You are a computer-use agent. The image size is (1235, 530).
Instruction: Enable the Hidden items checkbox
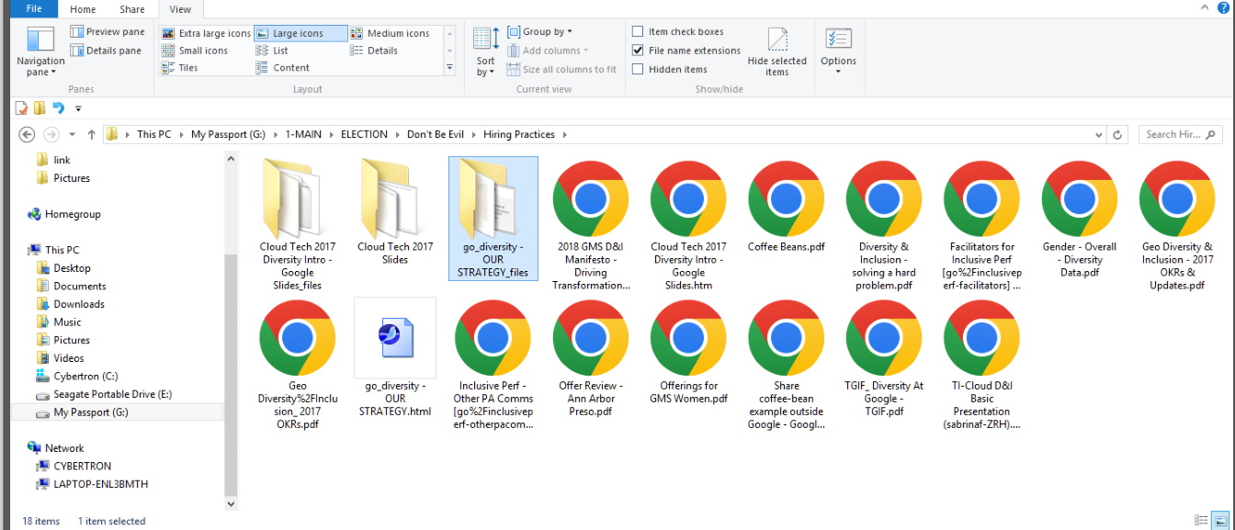[638, 69]
